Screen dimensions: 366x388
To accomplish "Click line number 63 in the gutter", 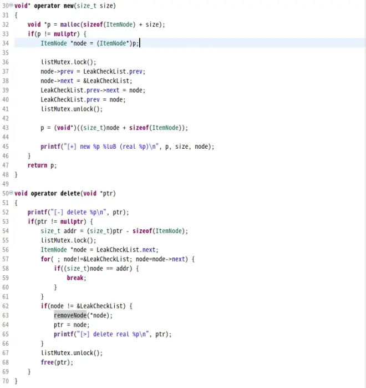I will [6, 315].
